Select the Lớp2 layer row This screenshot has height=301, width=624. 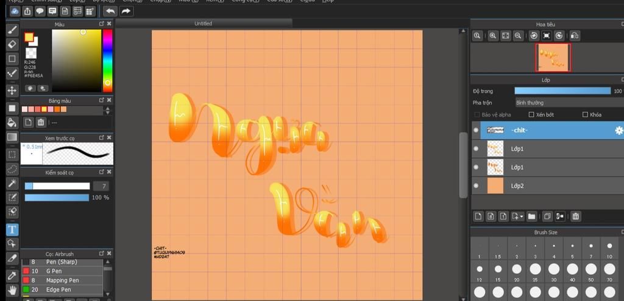(548, 186)
